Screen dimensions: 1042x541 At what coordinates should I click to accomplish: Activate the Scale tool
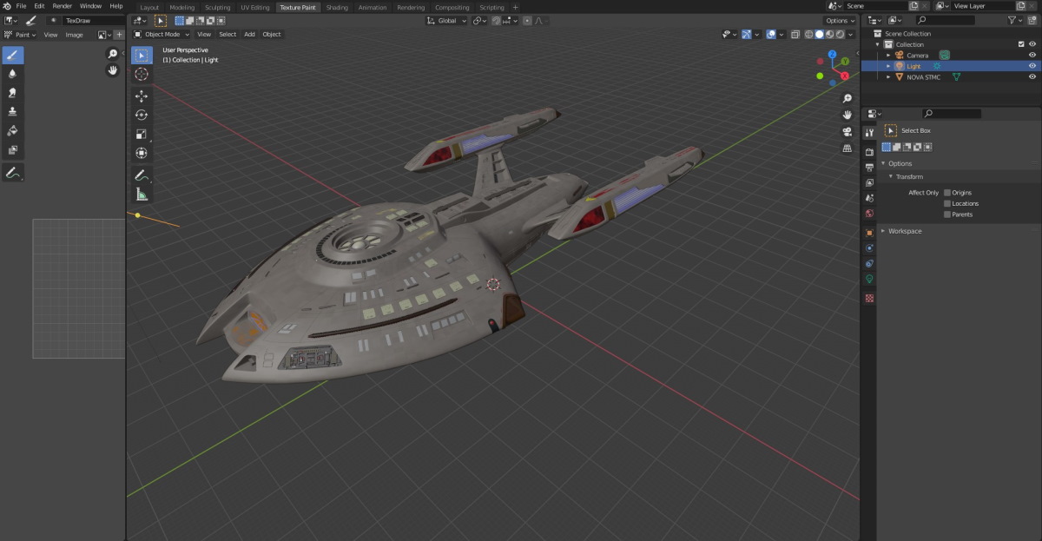142,134
